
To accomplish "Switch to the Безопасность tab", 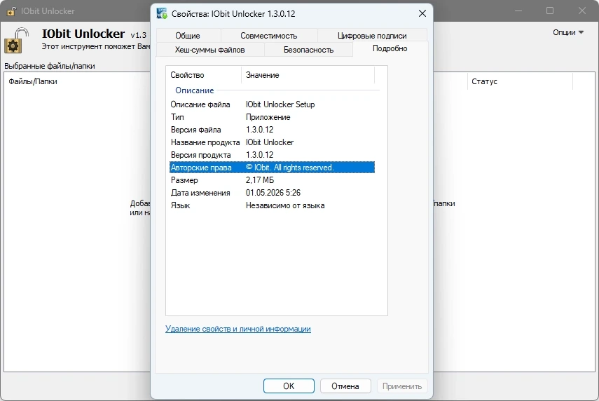I will point(308,50).
